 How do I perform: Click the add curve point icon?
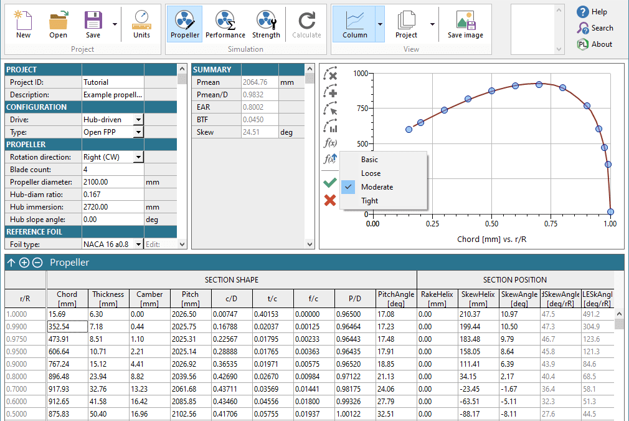click(x=331, y=92)
